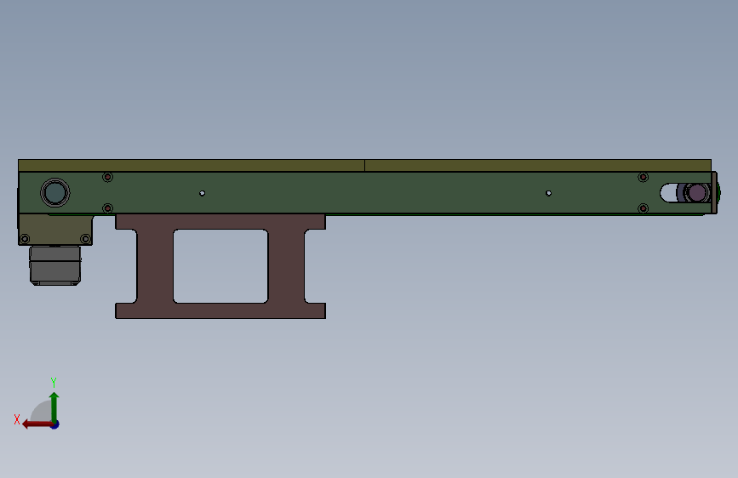Select the lower-right screw on the side plate
The image size is (738, 478).
(643, 208)
